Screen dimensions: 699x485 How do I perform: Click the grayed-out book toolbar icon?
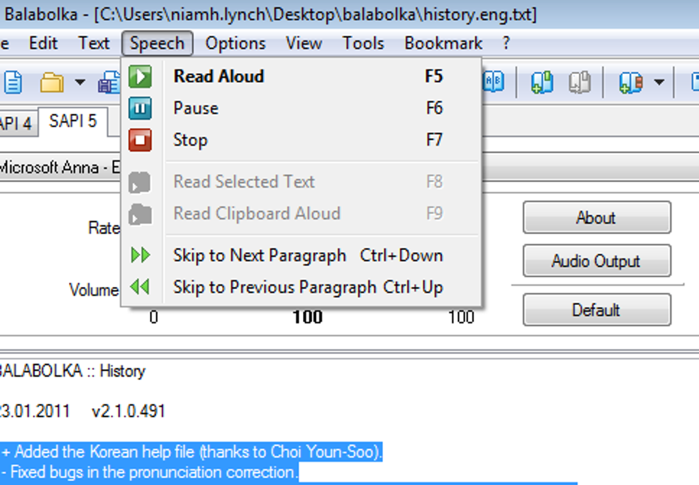(580, 82)
